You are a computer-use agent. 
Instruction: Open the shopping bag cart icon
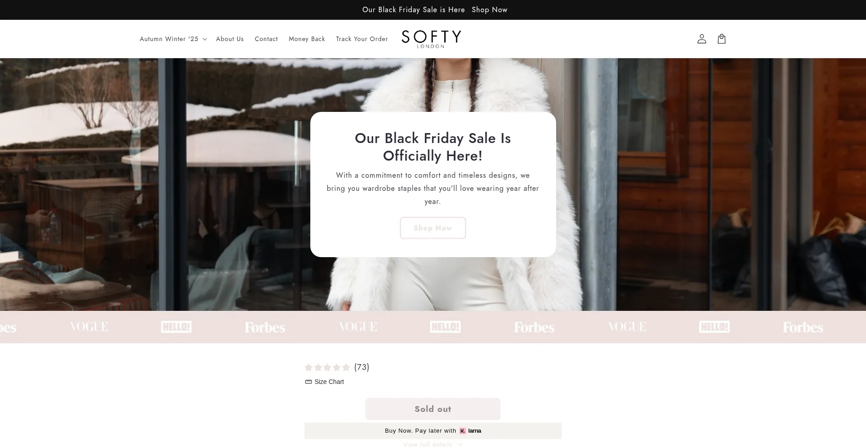click(721, 39)
